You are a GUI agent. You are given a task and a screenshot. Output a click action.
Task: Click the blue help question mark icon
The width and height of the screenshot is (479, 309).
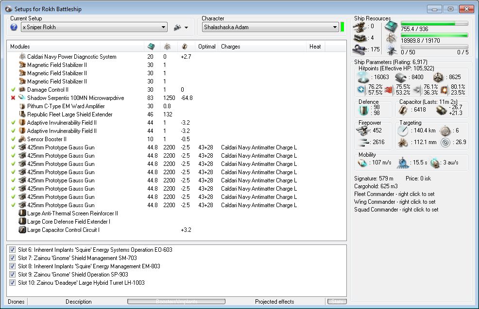pos(14,27)
